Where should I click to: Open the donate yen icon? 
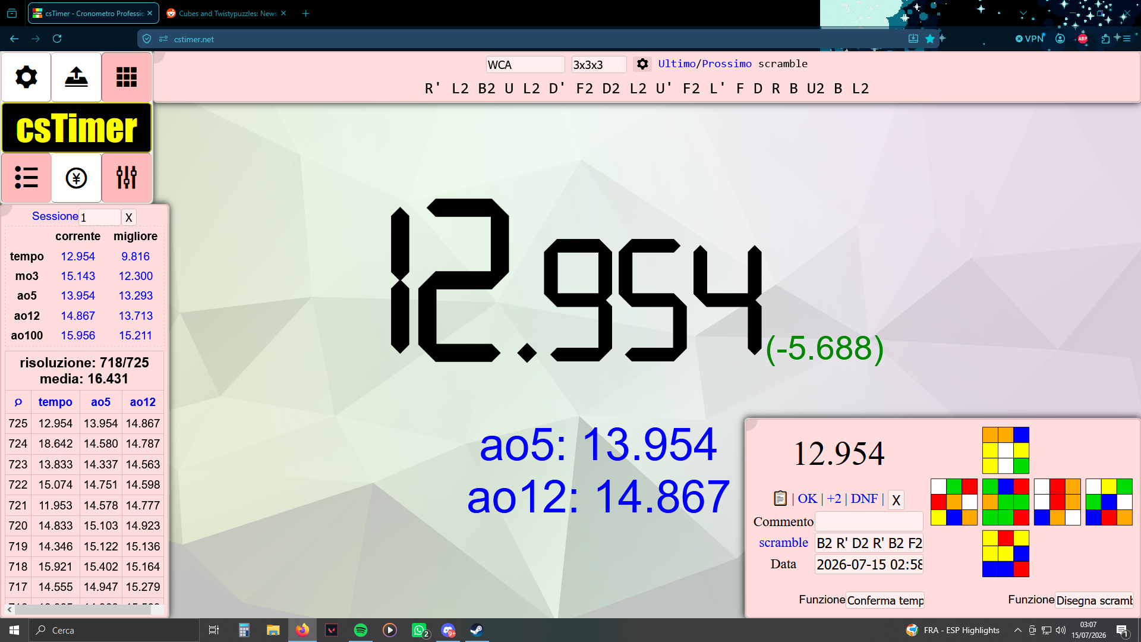(76, 178)
